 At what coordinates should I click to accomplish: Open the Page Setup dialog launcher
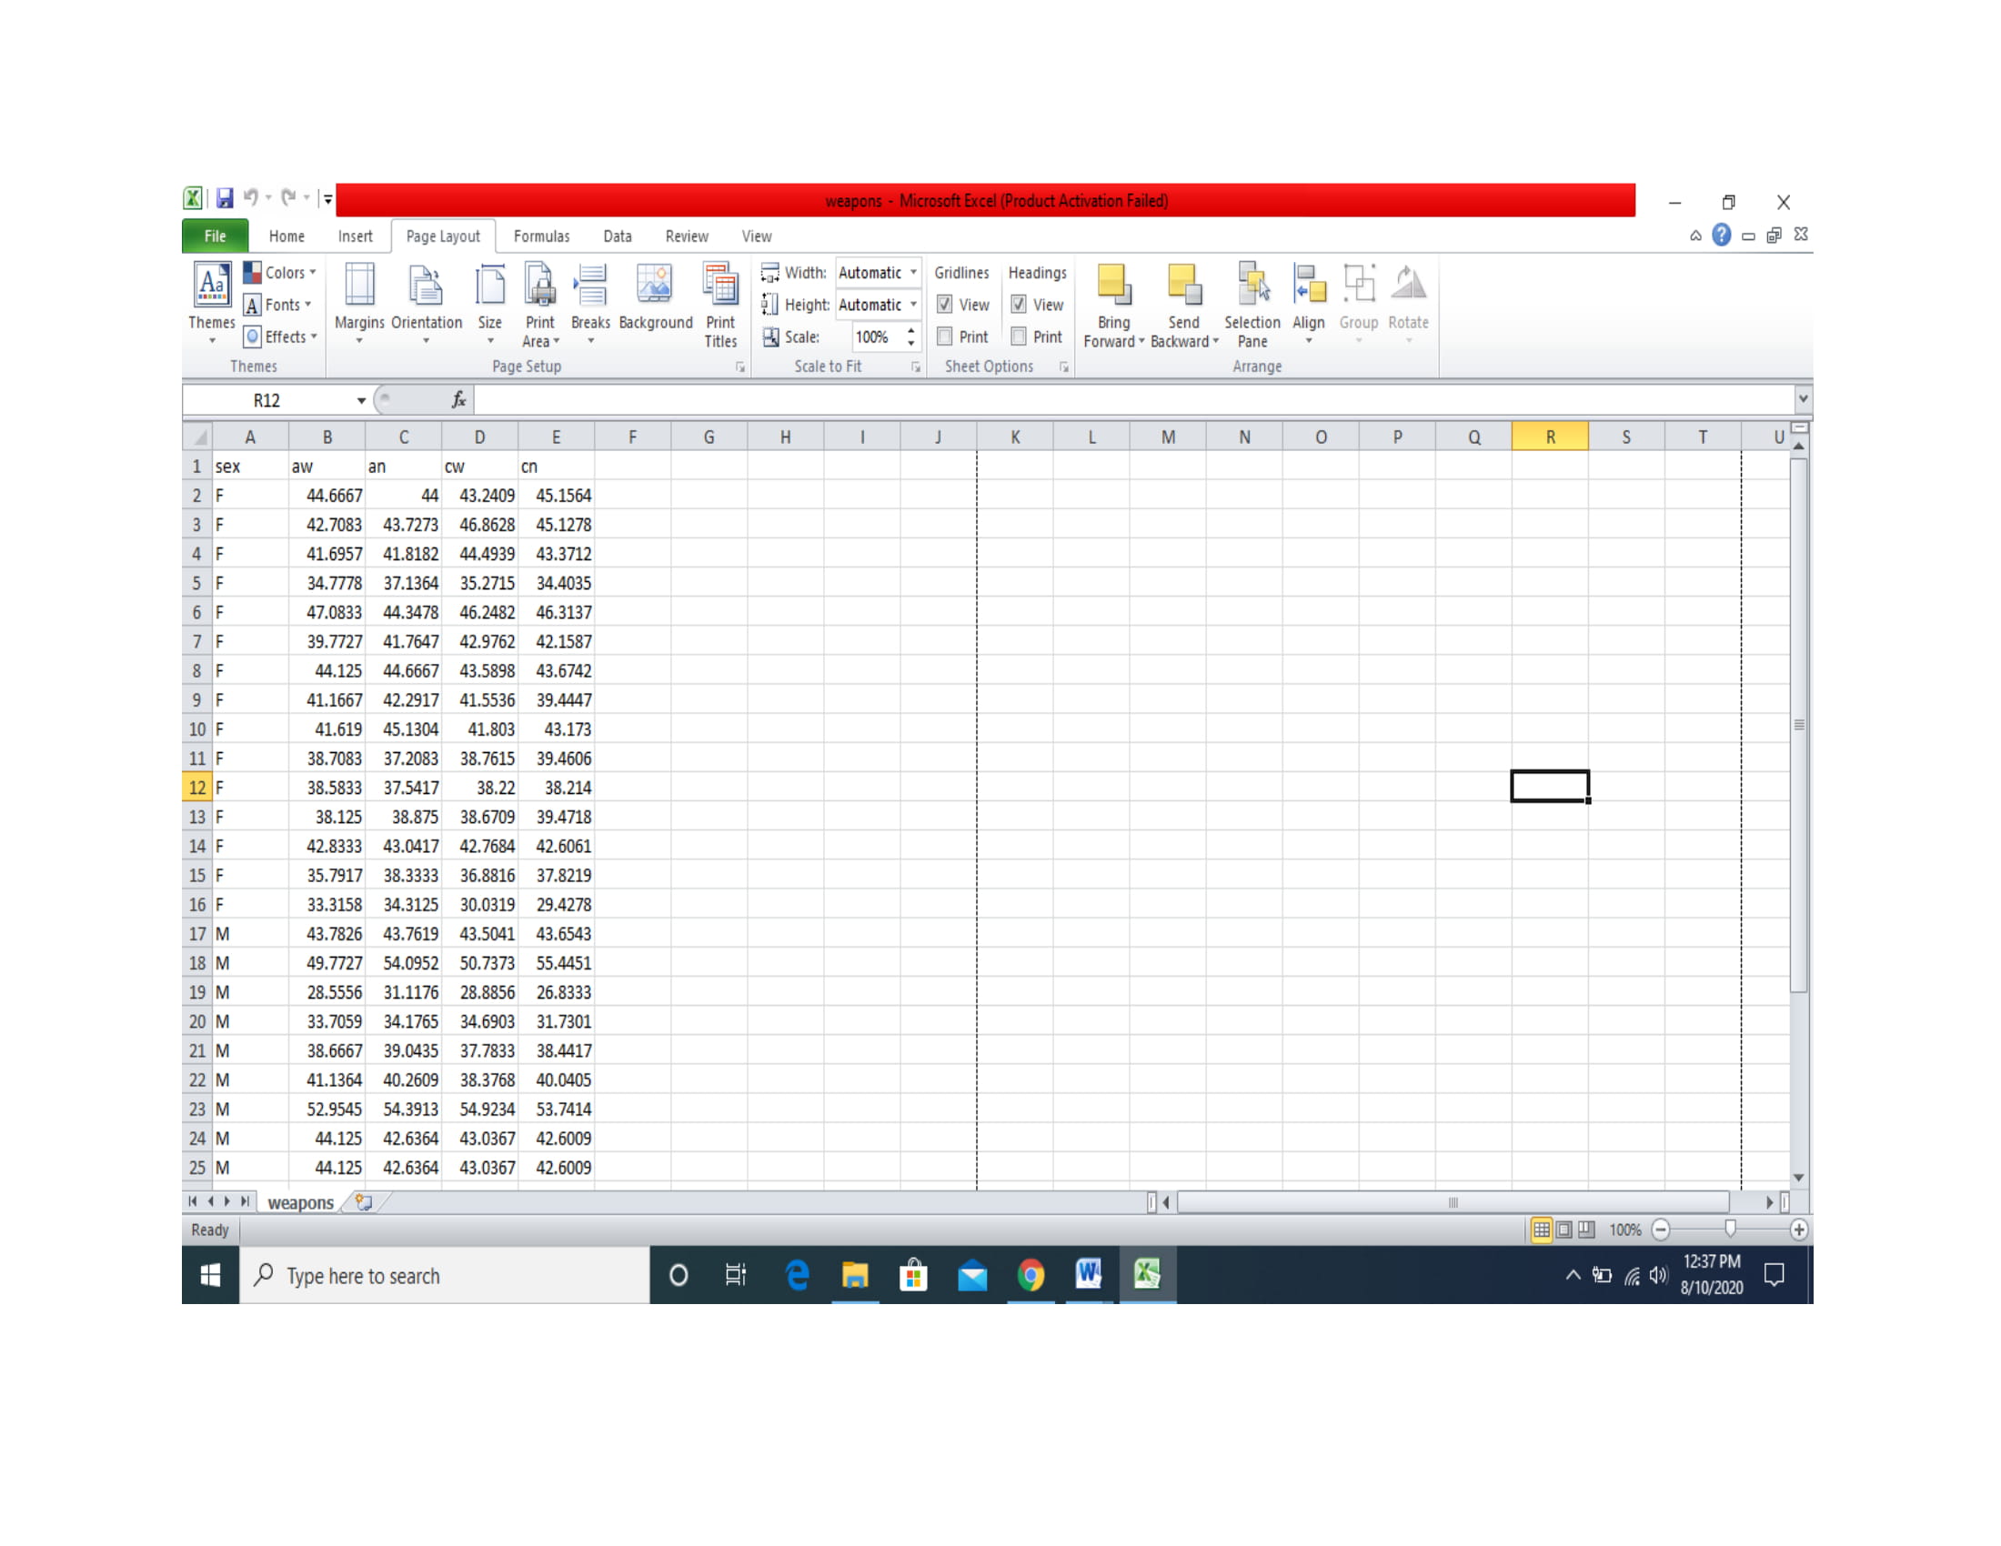pyautogui.click(x=740, y=366)
